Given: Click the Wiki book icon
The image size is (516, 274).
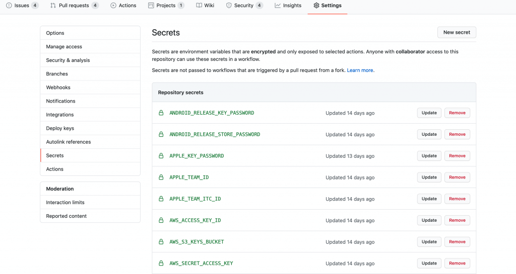Looking at the screenshot, I should click(199, 6).
